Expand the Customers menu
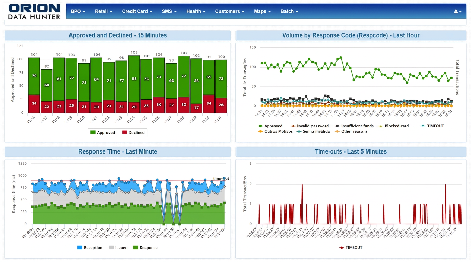 230,11
